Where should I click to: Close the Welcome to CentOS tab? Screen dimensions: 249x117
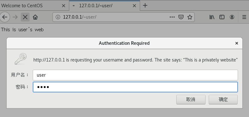63,6
